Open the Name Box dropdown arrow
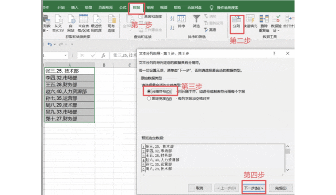Viewport: 336px width, 195px height. 65,56
